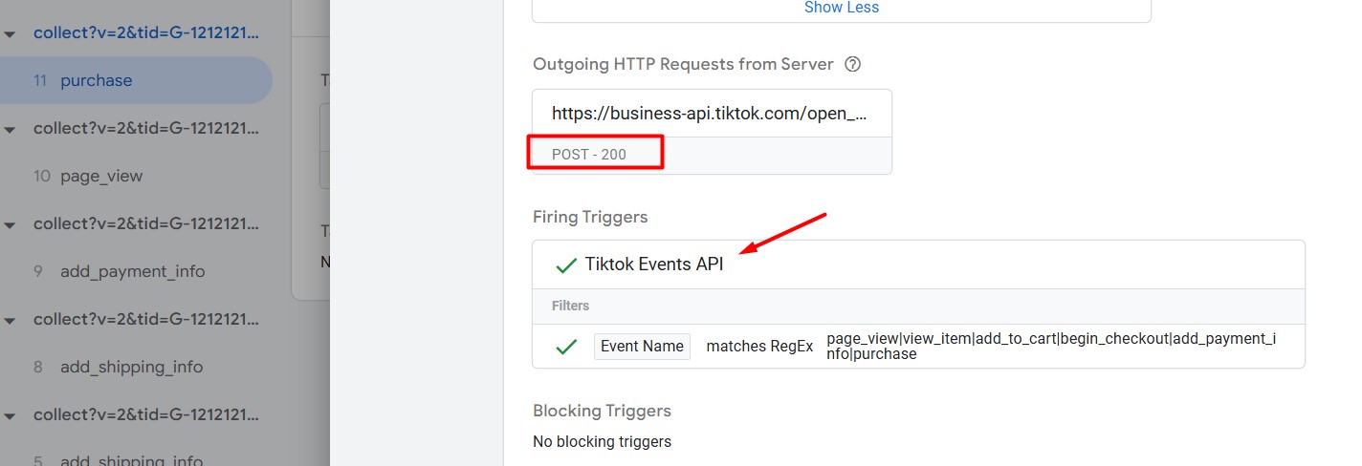The height and width of the screenshot is (466, 1362).
Task: Collapse the collect request above event 5 add_shipping_info
Action: tap(11, 415)
